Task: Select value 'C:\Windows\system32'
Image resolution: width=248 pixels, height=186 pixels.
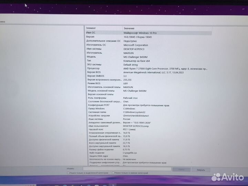Action: [x=134, y=112]
